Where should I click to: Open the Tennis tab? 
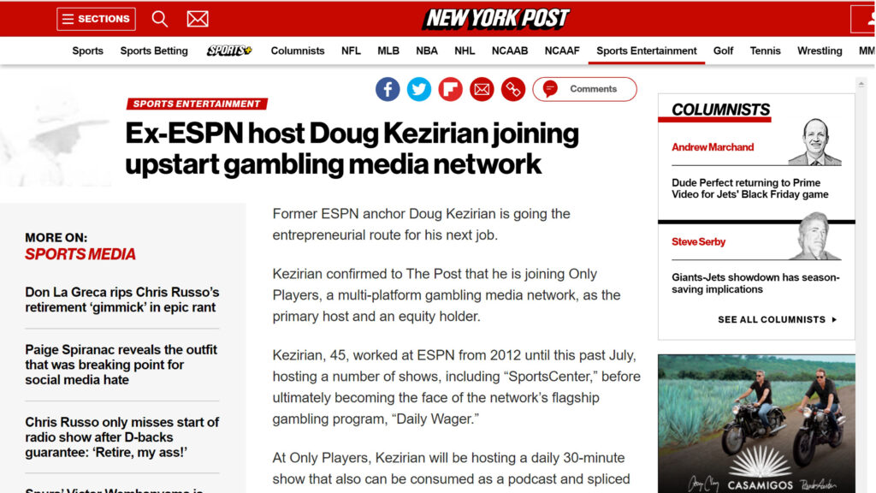click(x=766, y=50)
